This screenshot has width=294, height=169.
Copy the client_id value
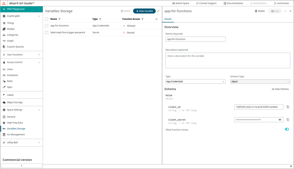click(288, 107)
